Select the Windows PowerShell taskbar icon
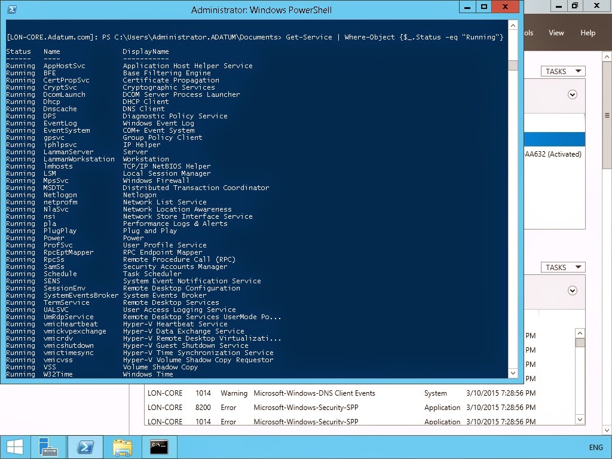The width and height of the screenshot is (612, 459). click(x=85, y=446)
